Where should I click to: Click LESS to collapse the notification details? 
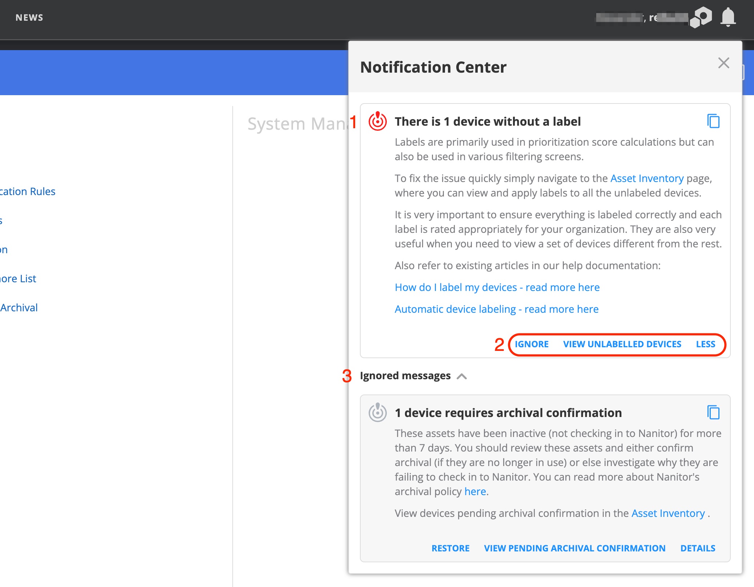click(x=706, y=344)
